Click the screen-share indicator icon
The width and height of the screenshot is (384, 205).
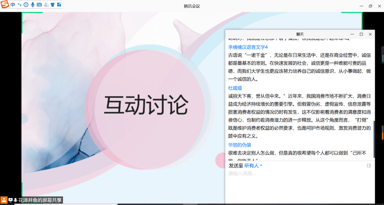11,200
